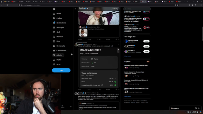Click the blue Post button
Viewport: 203px width, 114px height.
click(61, 70)
